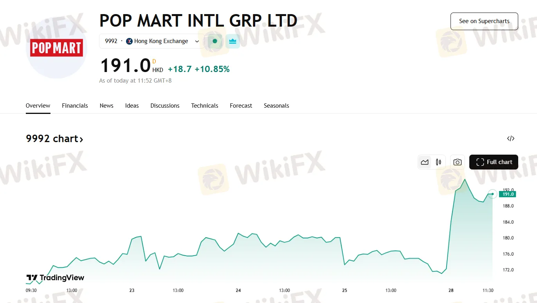The height and width of the screenshot is (303, 537).
Task: Switch to the Technicals tab
Action: pos(204,106)
